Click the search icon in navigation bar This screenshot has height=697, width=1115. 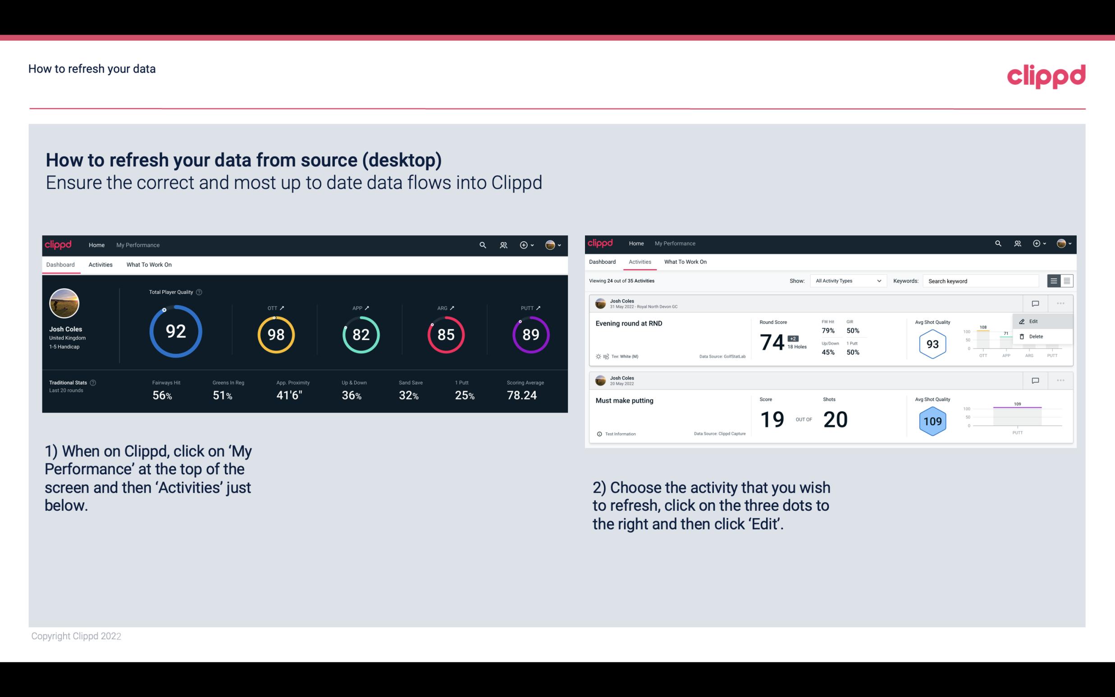coord(482,245)
